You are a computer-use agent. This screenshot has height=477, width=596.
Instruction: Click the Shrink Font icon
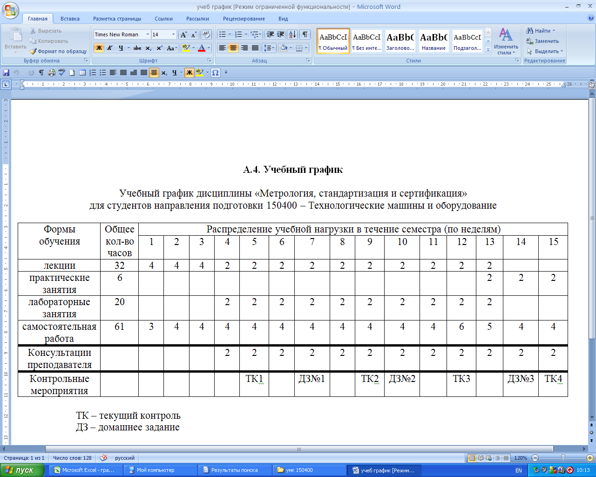click(x=194, y=34)
